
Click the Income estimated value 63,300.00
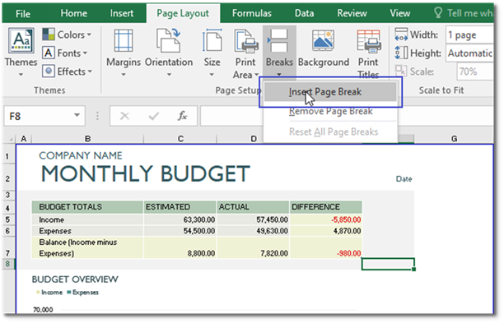[x=199, y=220]
